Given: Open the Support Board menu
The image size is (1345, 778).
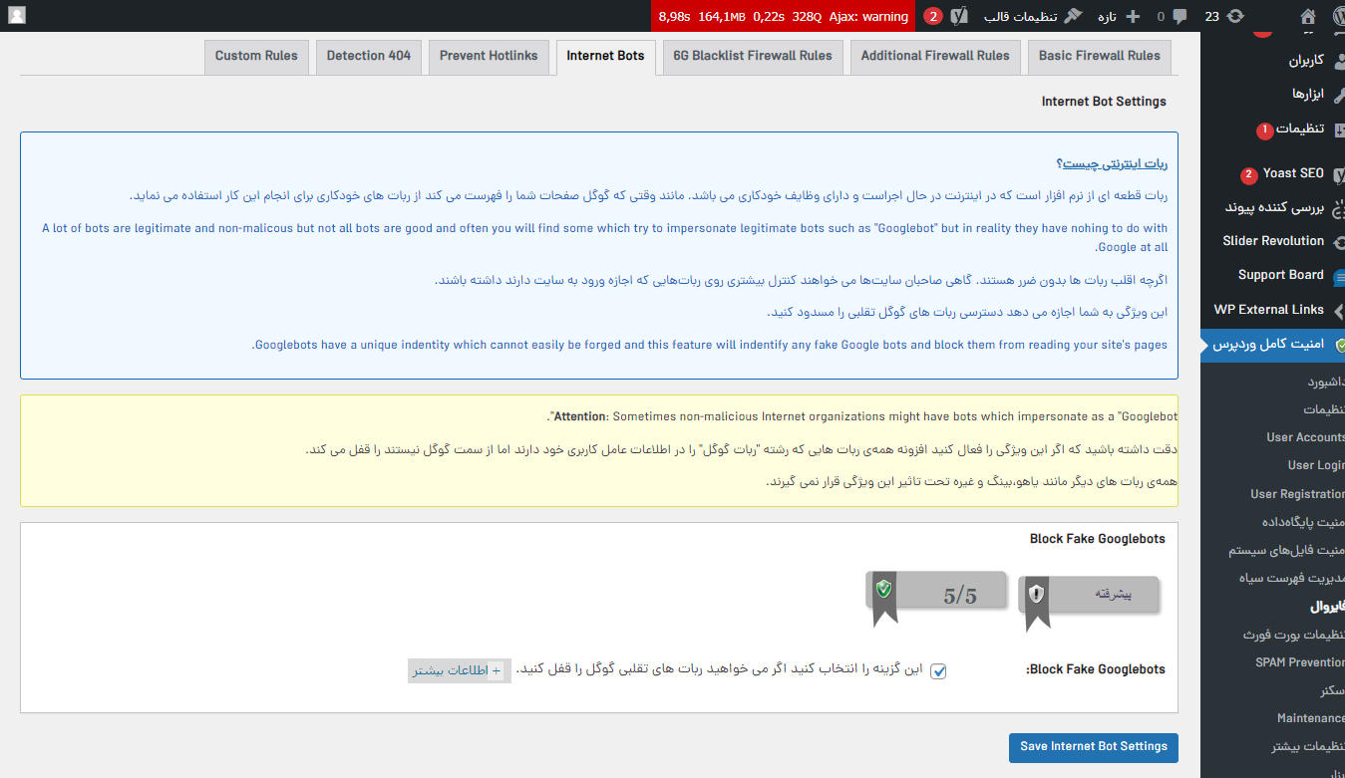Looking at the screenshot, I should [x=1280, y=275].
